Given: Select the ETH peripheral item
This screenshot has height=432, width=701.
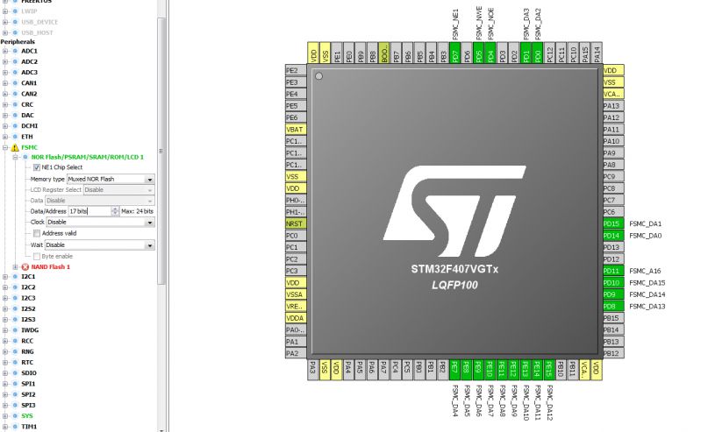Looking at the screenshot, I should 27,137.
